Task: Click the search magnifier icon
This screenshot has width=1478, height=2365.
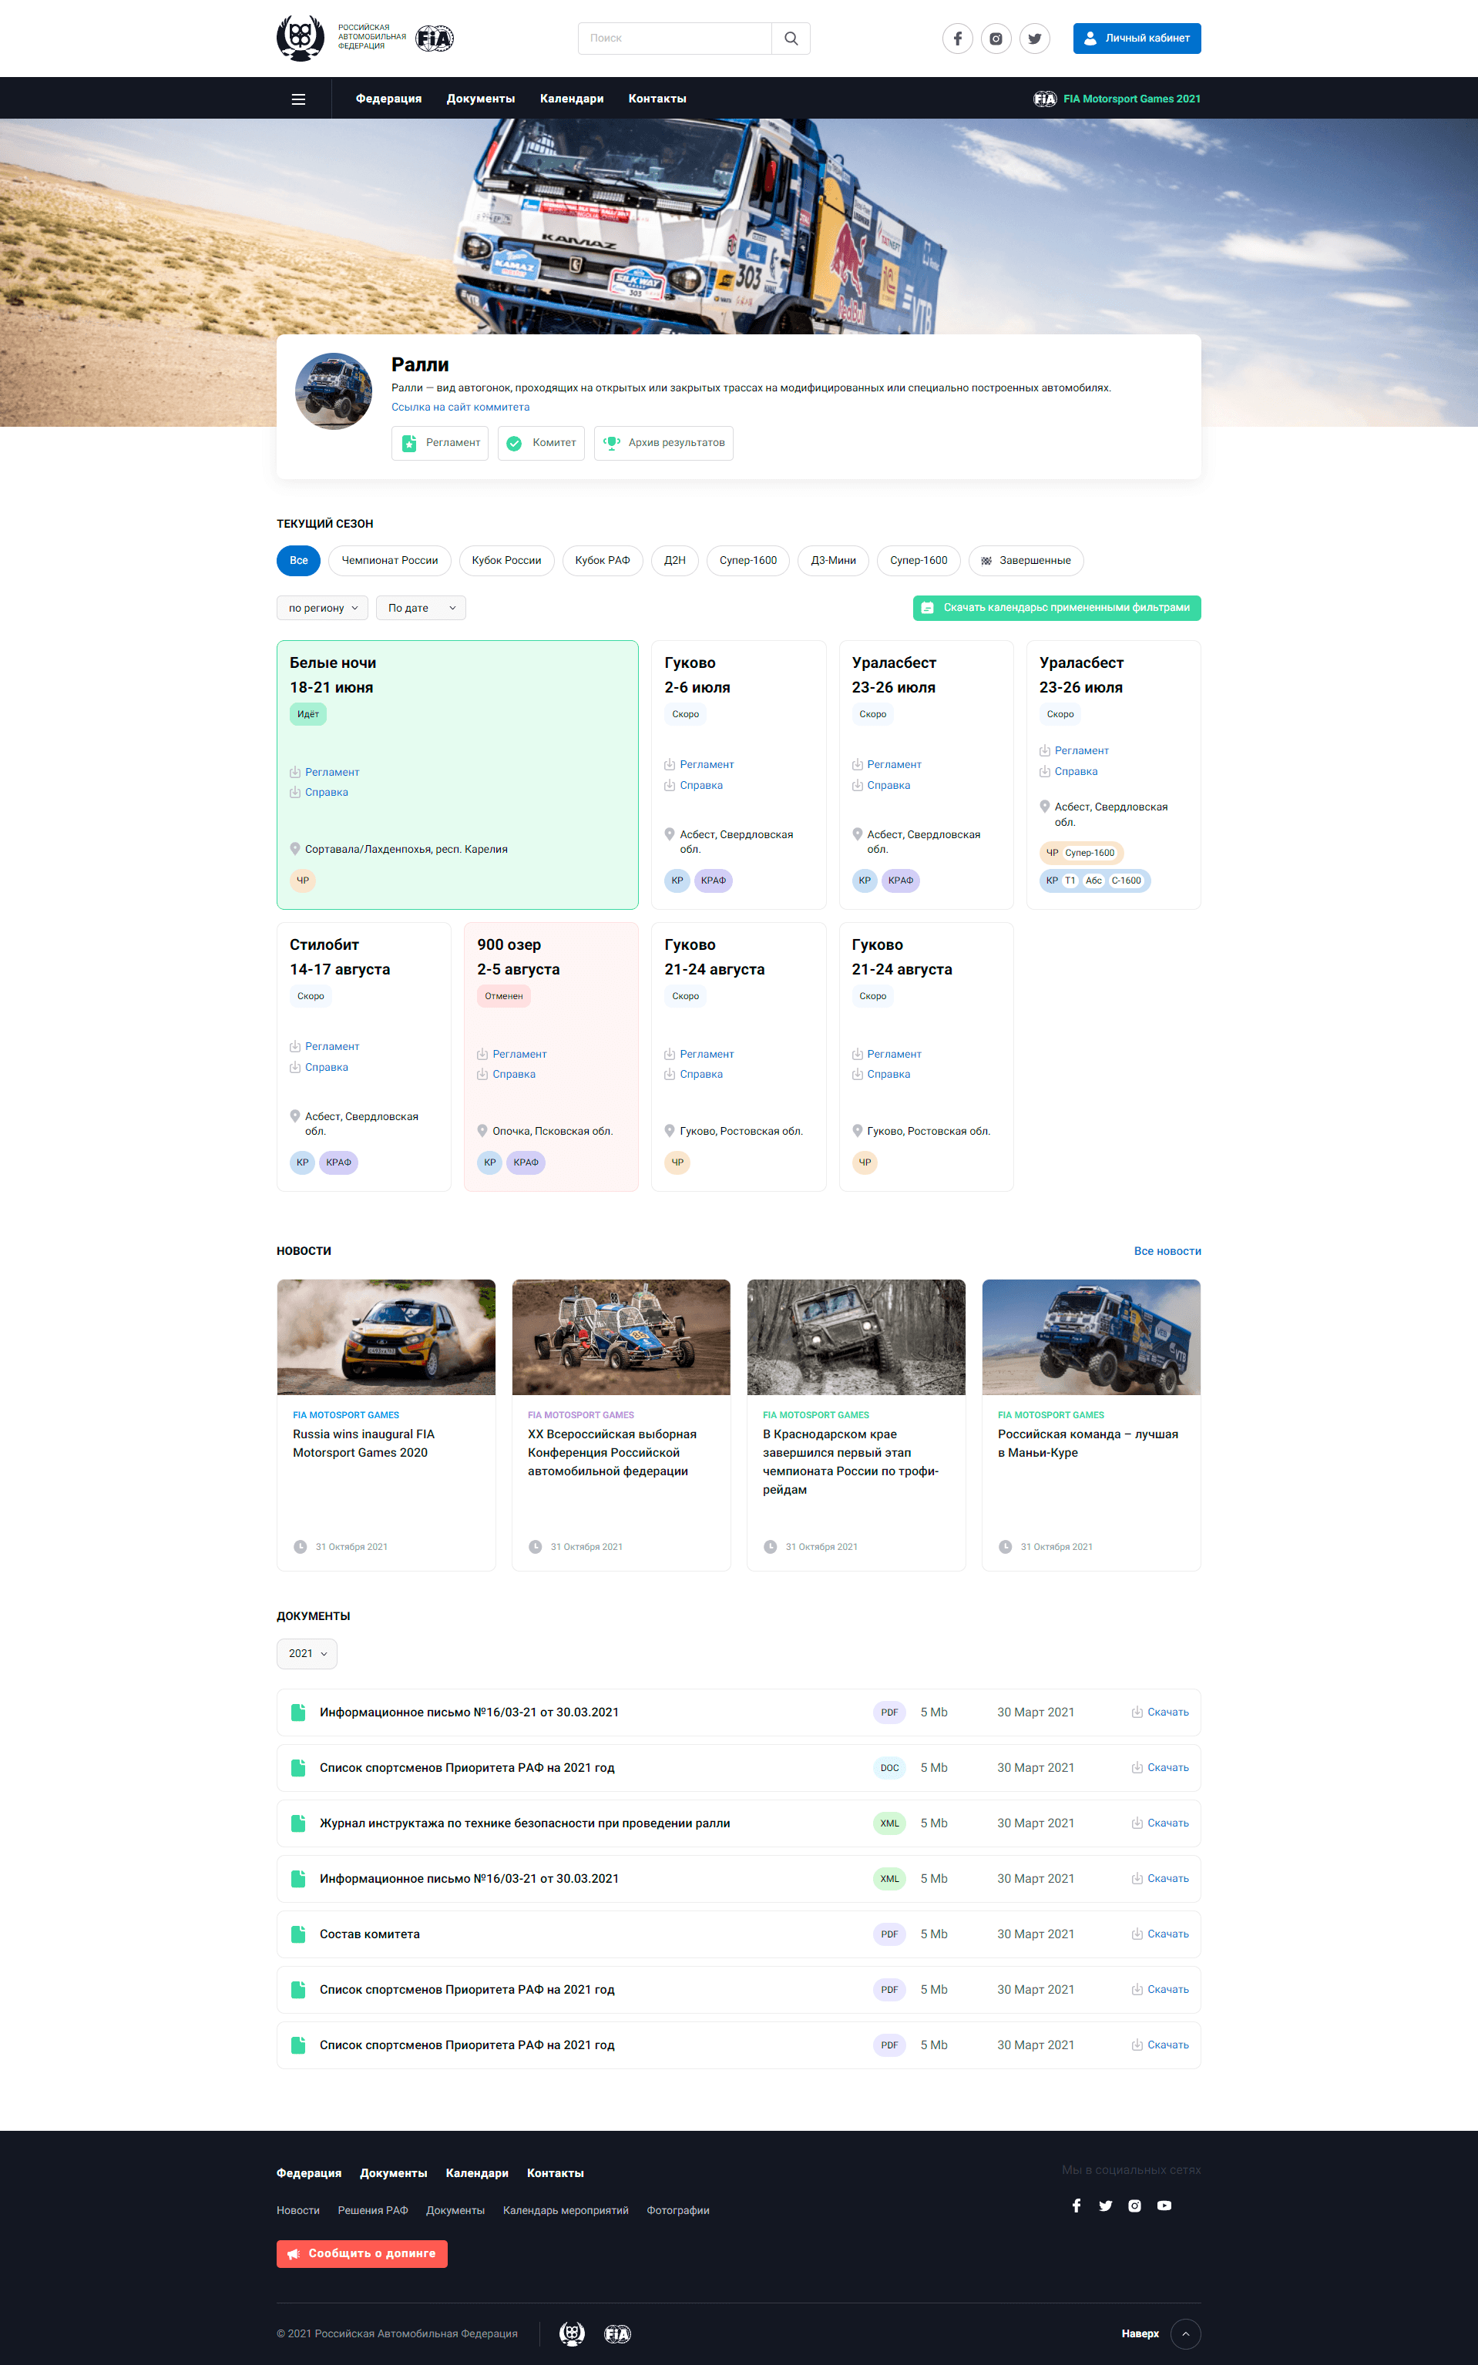Action: (791, 38)
